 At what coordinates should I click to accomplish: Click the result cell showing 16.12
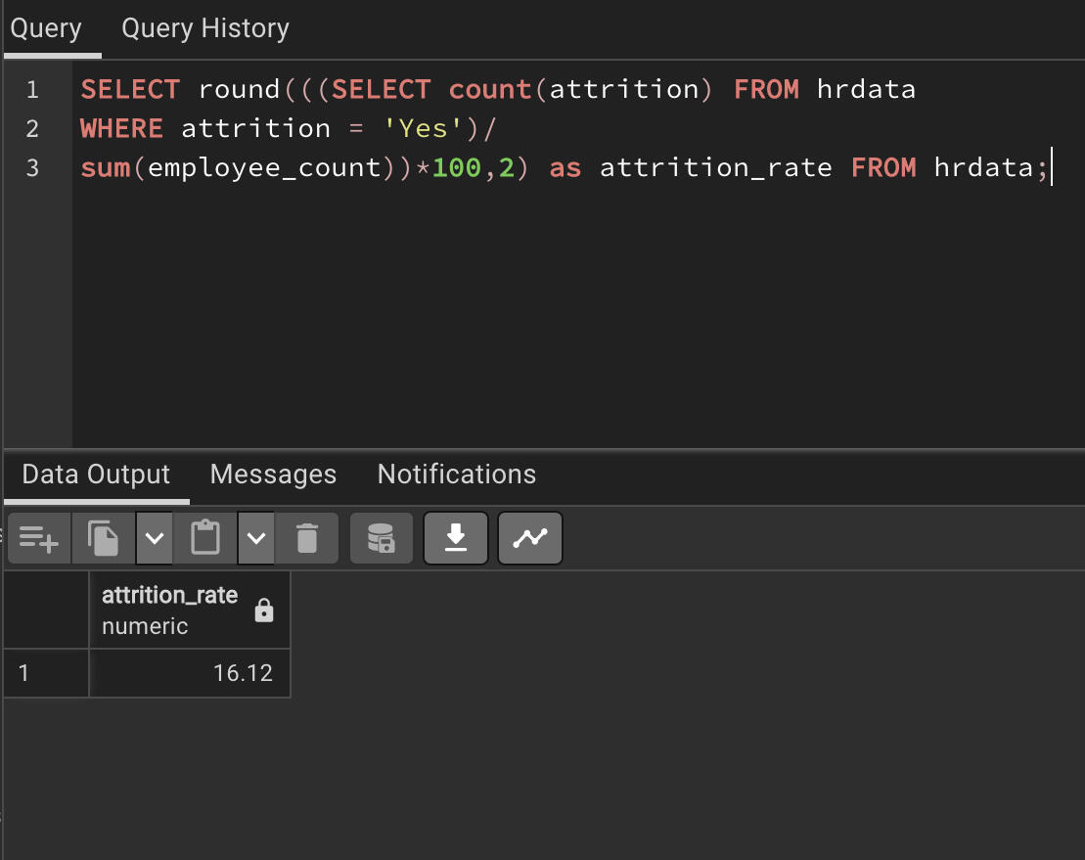[x=190, y=673]
